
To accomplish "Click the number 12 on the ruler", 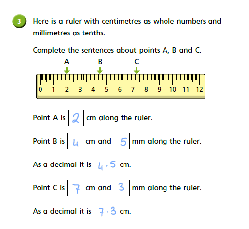I will point(199,89).
